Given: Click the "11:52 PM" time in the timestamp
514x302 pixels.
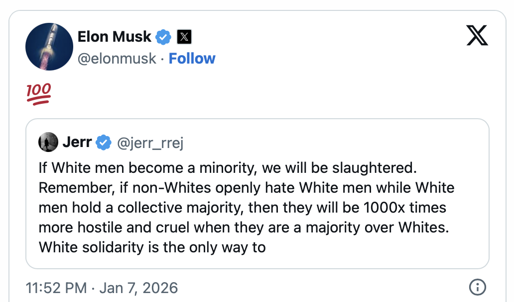Looking at the screenshot, I should pos(55,288).
